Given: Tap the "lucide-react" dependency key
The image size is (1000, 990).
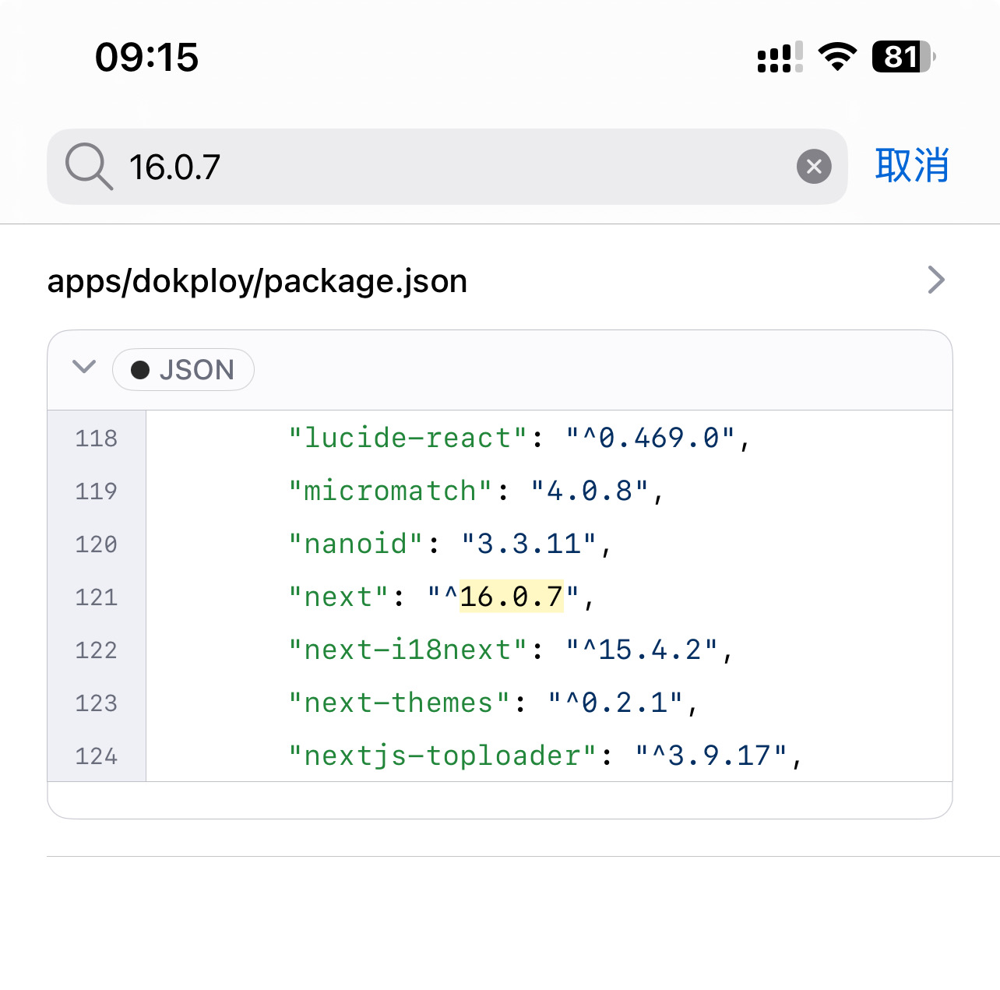Looking at the screenshot, I should click(408, 439).
